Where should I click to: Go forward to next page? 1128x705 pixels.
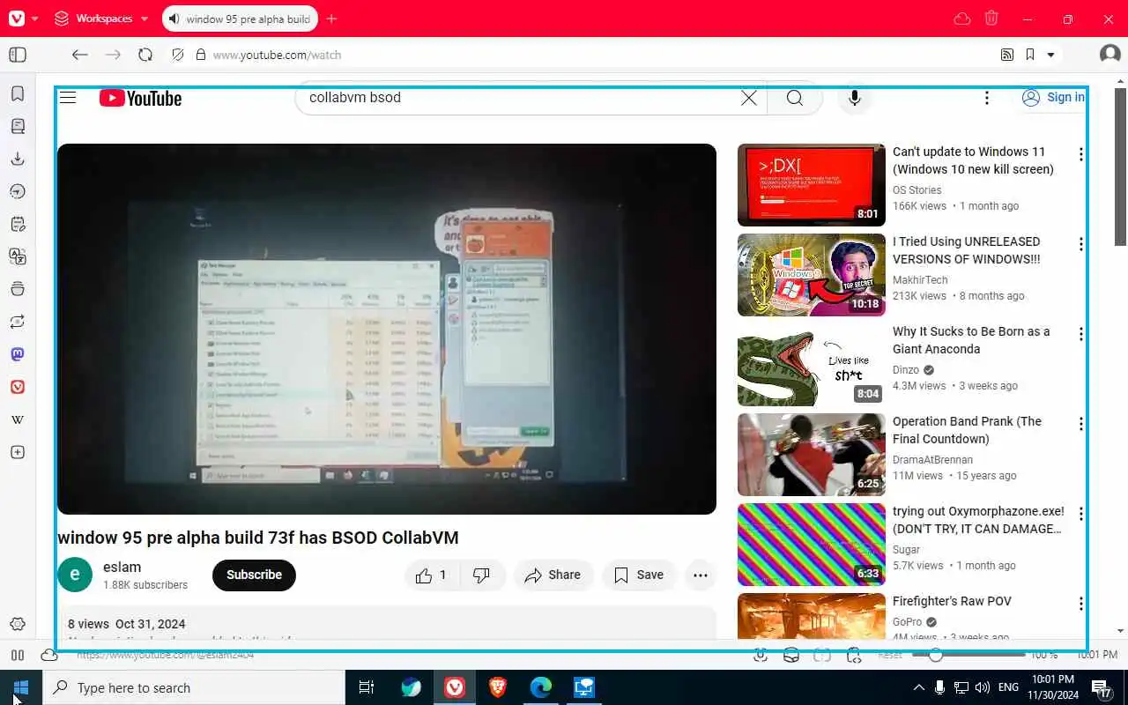[x=113, y=55]
